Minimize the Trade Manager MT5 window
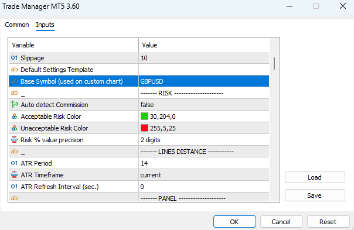The width and height of the screenshot is (354, 230). (x=290, y=6)
